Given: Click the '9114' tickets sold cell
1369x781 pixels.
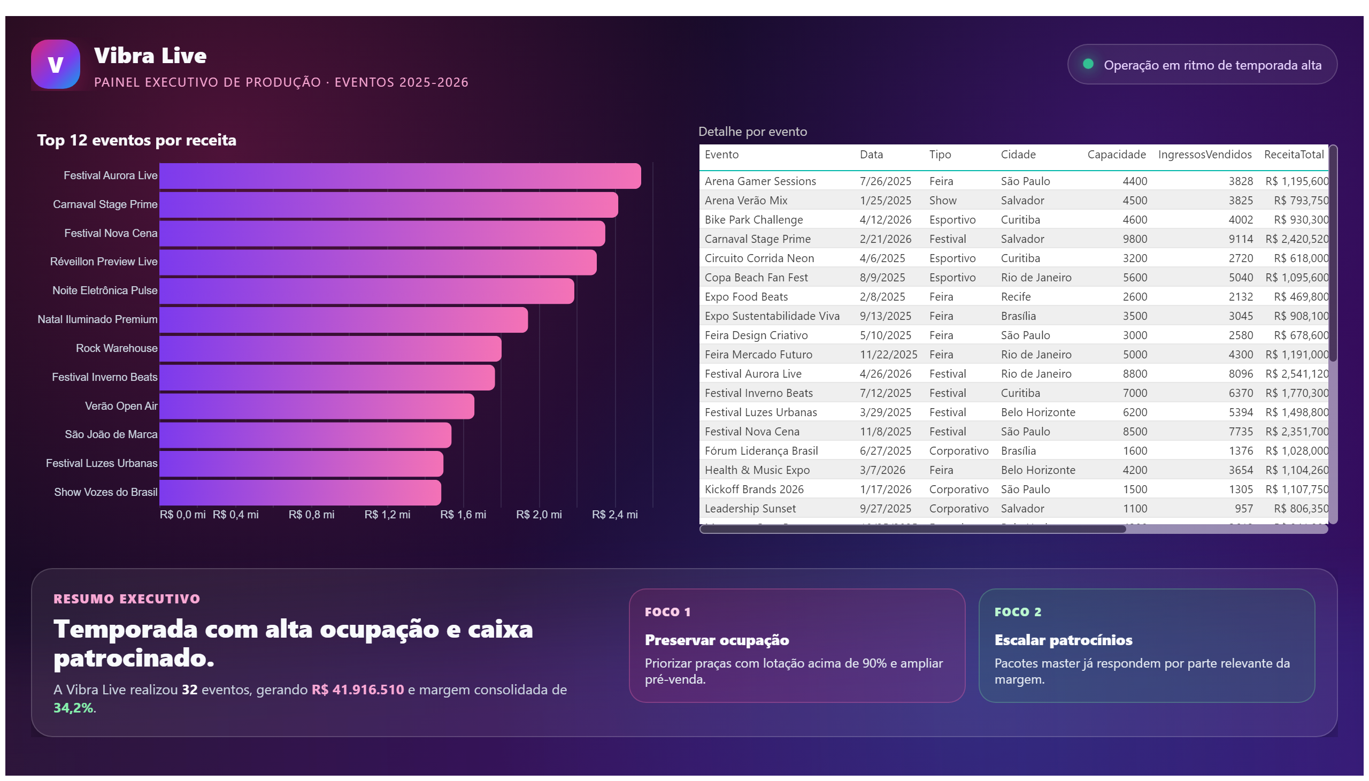Looking at the screenshot, I should [1240, 239].
